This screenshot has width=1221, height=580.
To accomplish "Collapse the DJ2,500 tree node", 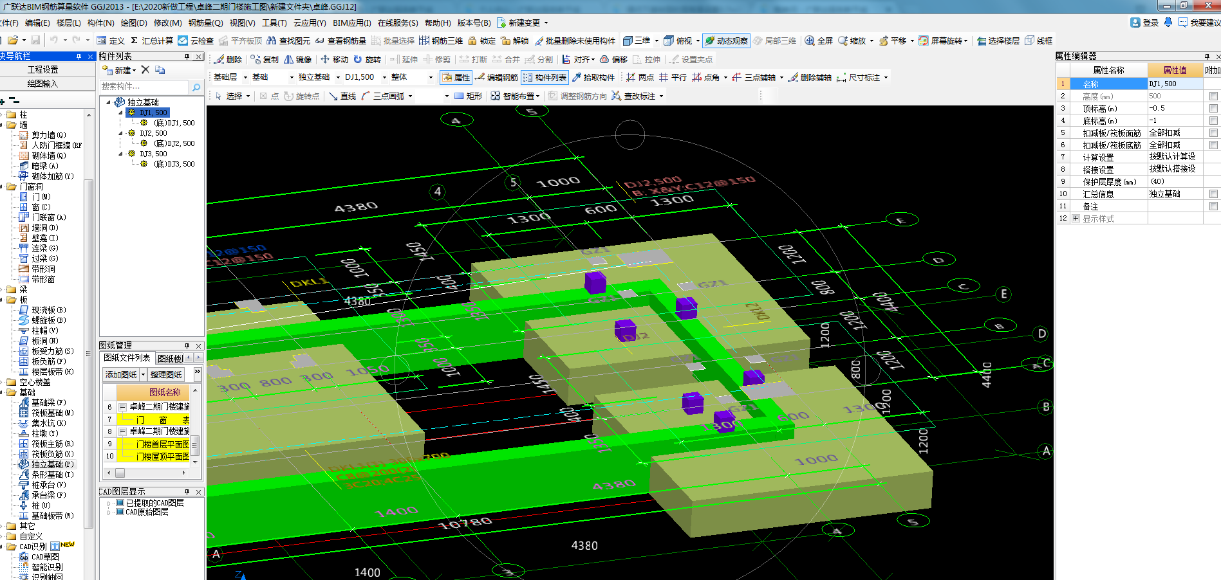I will (x=120, y=133).
